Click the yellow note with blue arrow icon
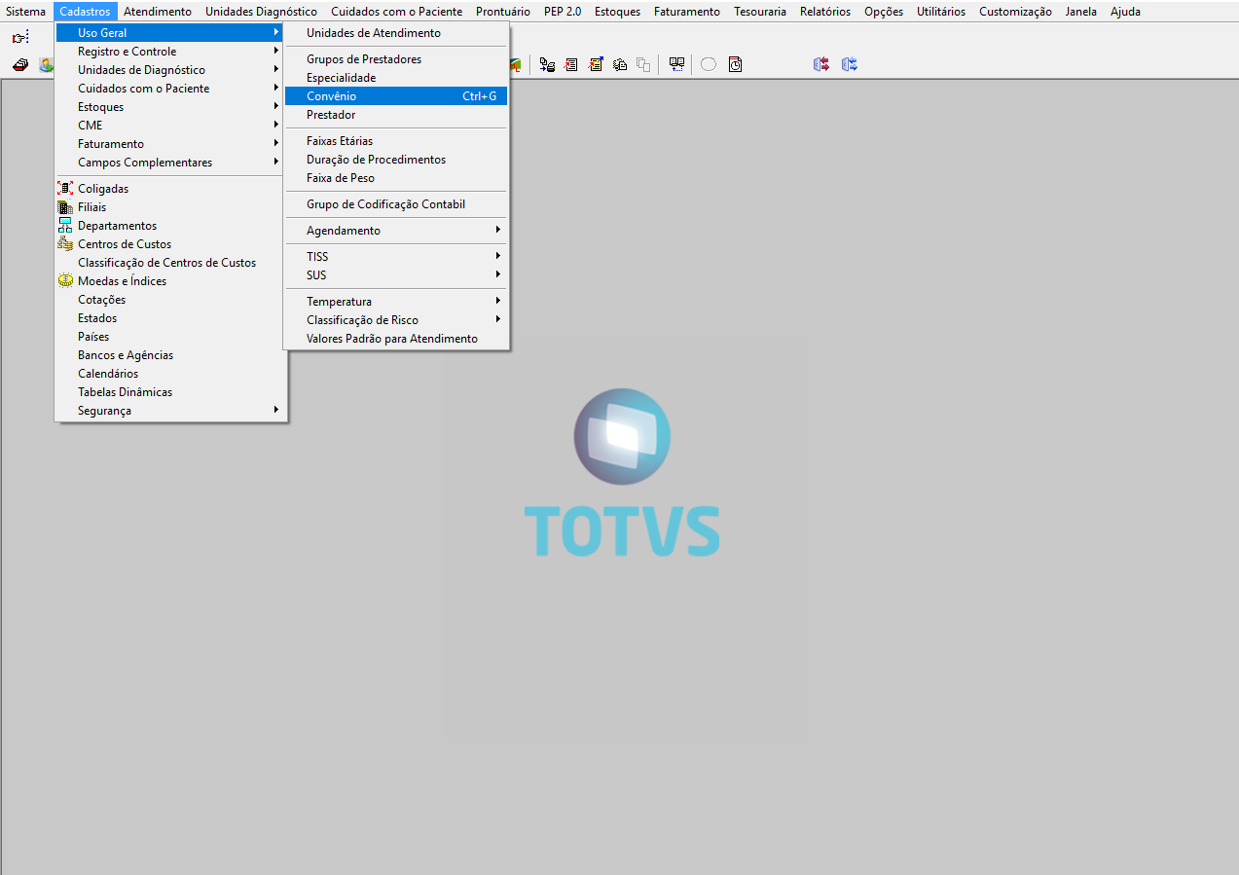The height and width of the screenshot is (875, 1239). pyautogui.click(x=596, y=64)
